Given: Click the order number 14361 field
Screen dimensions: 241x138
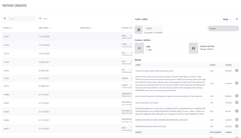Looking at the screenshot, I should [x=153, y=28].
